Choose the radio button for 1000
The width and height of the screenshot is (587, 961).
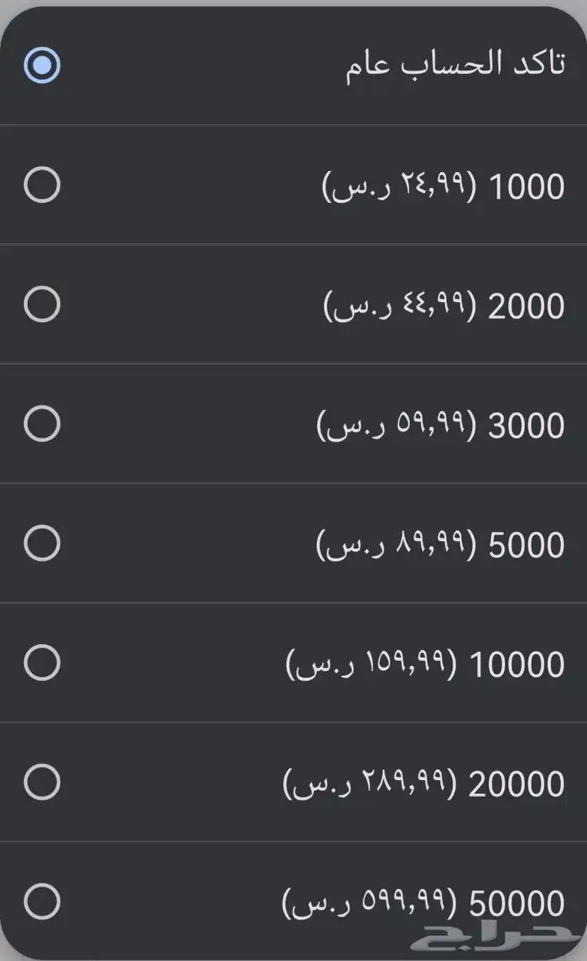point(42,184)
